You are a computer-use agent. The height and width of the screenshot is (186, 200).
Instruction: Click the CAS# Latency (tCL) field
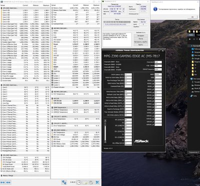[128, 74]
